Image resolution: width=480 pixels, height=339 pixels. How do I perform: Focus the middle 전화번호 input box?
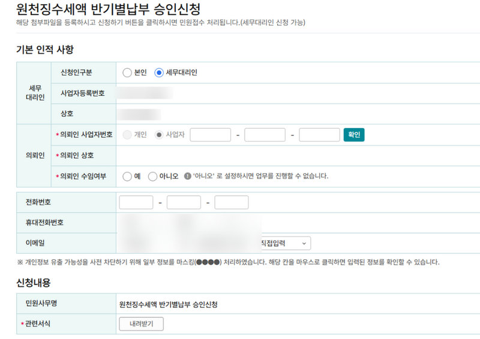(x=184, y=202)
